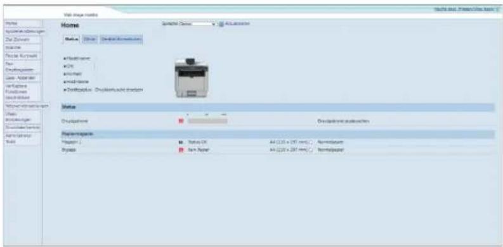Click the red Bypass no-paper icon
Image resolution: width=503 pixels, height=247 pixels.
(x=181, y=149)
